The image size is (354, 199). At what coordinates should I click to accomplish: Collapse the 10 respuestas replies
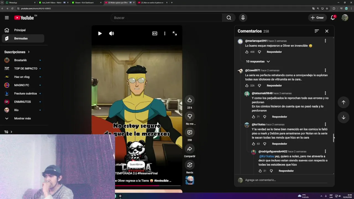[258, 61]
